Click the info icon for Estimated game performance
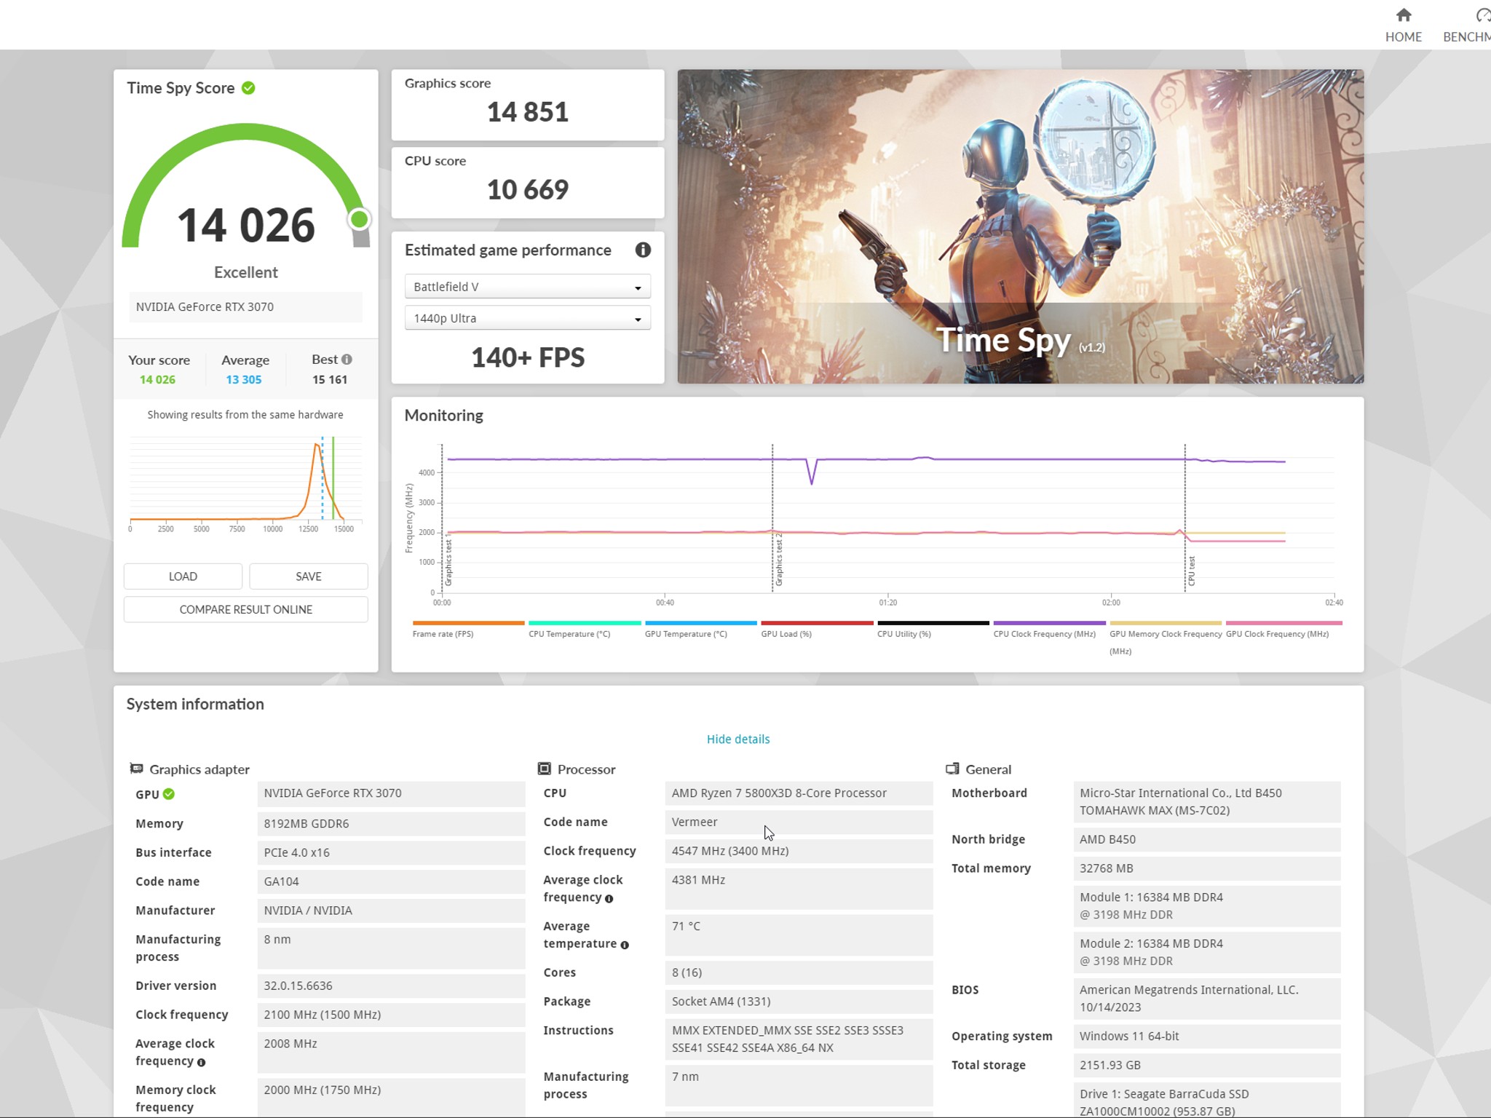 pyautogui.click(x=642, y=250)
